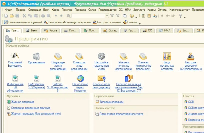Click Показать панель функций button
Viewport: 204px width, 133px height.
coord(23,22)
